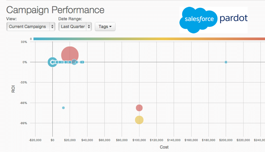Click the red bubble at -66% ROI
Screen dimensions: 265x152
click(x=139, y=108)
